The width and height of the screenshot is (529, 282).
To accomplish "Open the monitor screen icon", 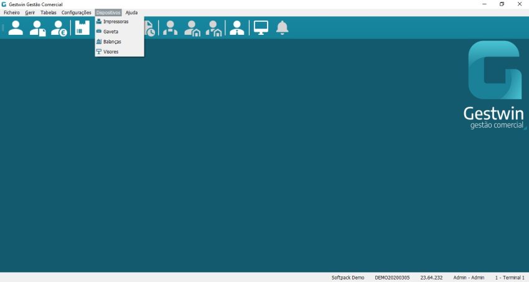I will point(261,28).
